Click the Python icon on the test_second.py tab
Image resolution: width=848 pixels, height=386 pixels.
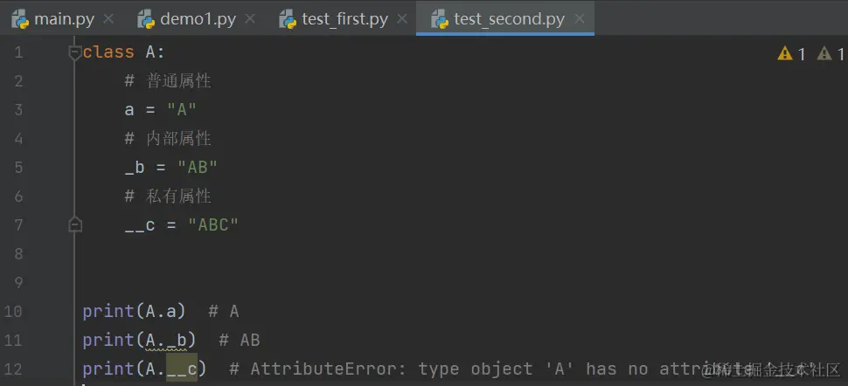tap(440, 19)
